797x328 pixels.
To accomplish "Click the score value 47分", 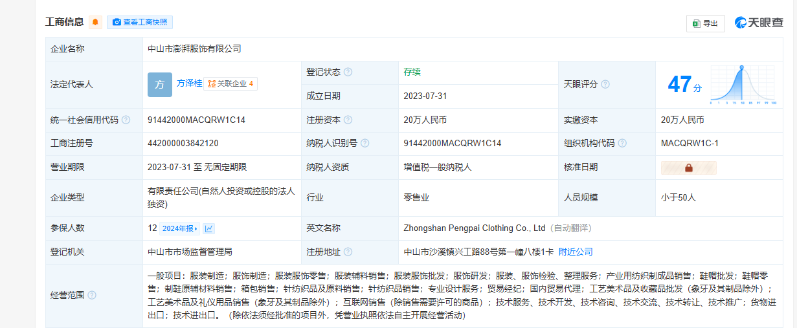I will click(x=684, y=84).
